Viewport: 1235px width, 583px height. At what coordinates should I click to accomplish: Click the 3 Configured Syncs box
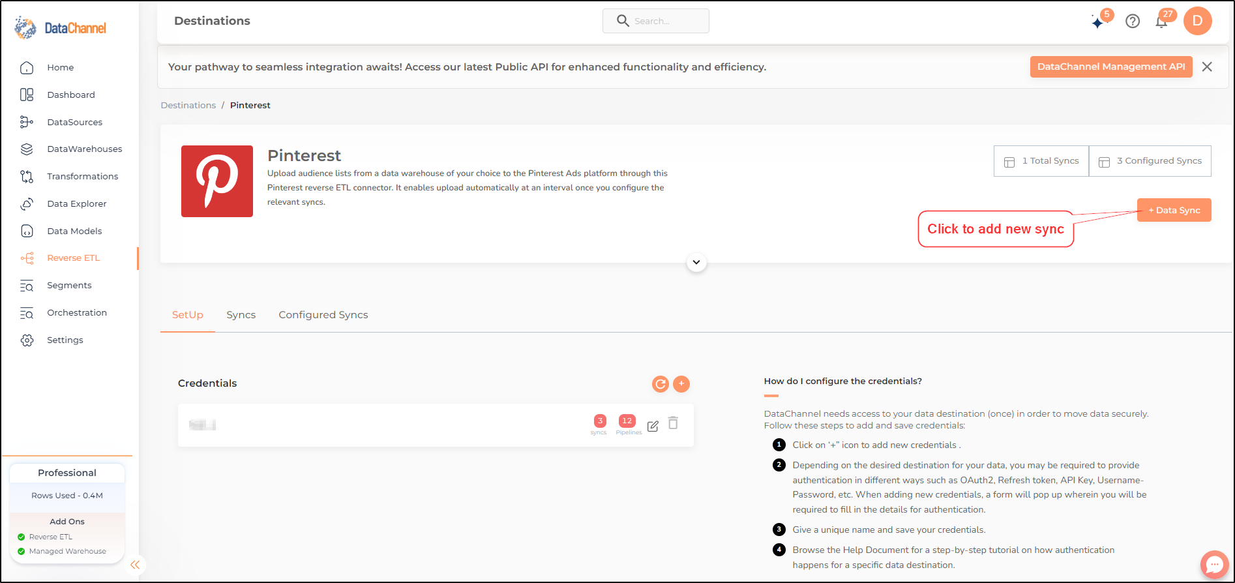pyautogui.click(x=1150, y=161)
